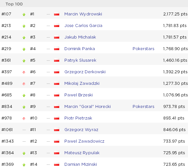
Task: Click global rank #1343 cell
Action: coord(7,141)
